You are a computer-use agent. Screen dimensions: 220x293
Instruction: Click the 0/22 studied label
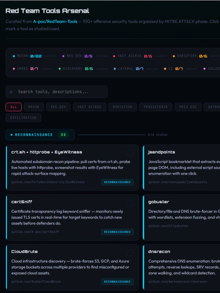(x=158, y=135)
